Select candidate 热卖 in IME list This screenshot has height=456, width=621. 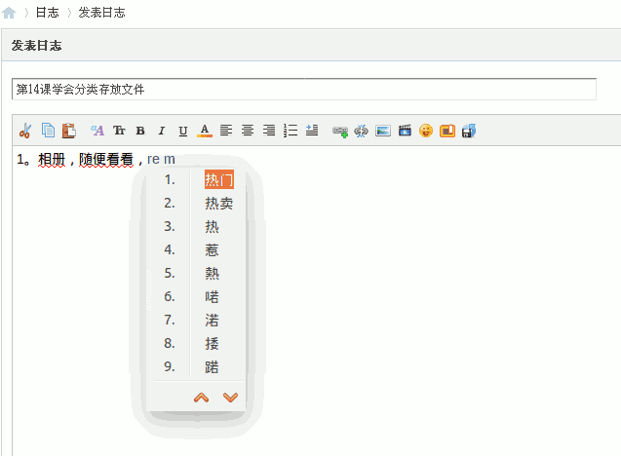tap(219, 203)
